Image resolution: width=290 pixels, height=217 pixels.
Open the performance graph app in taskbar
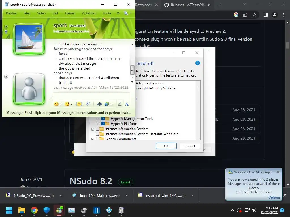coord(72,210)
